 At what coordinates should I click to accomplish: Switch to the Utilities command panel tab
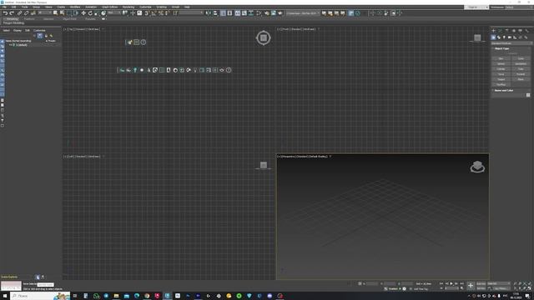pos(526,31)
